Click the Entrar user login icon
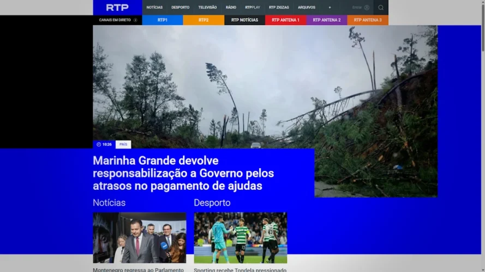This screenshot has width=485, height=272. 367,8
